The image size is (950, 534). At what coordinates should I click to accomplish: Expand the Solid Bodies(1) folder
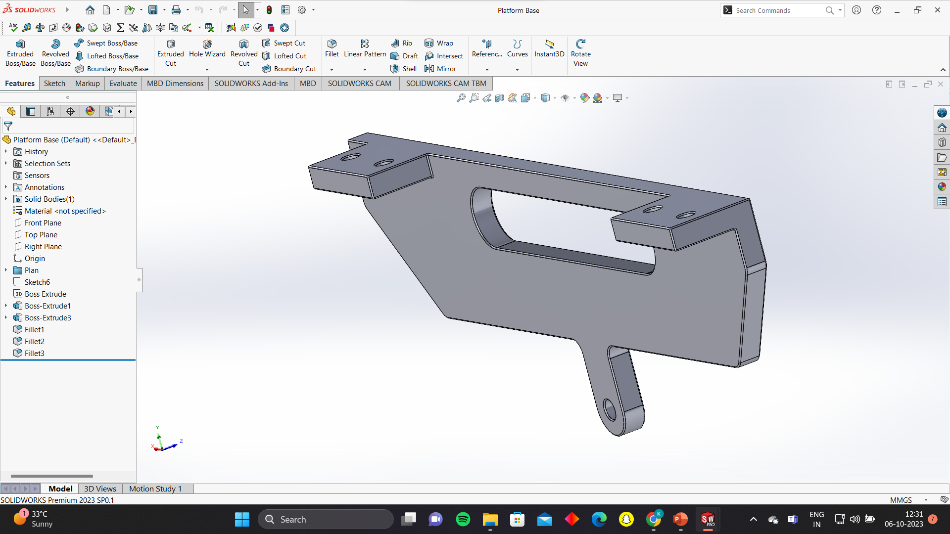(6, 199)
